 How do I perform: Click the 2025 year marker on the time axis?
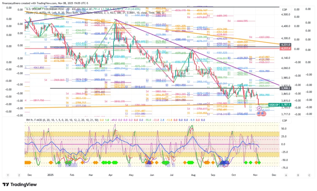point(51,175)
